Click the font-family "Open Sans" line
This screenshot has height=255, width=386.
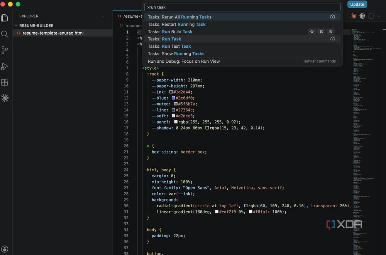(x=218, y=188)
